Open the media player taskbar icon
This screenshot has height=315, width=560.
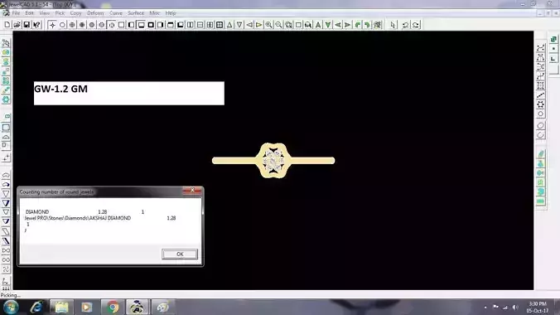[87, 308]
